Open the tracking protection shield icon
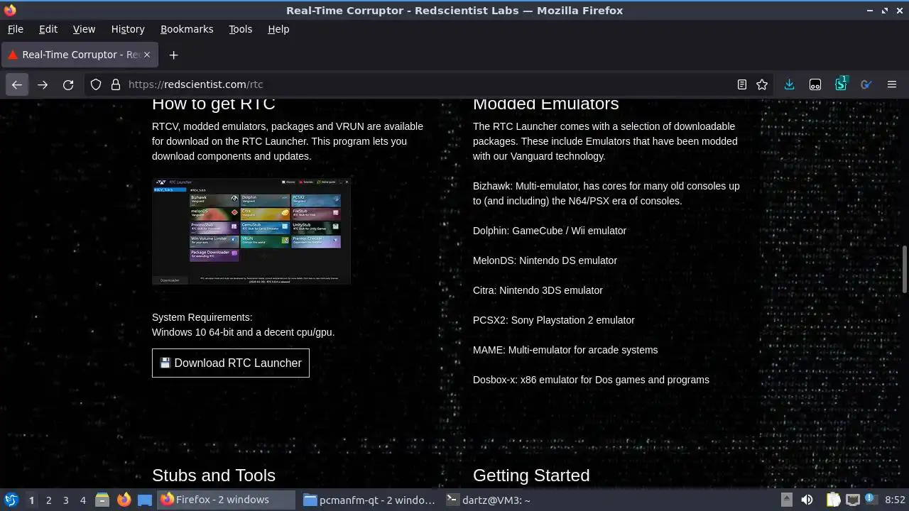The width and height of the screenshot is (909, 511). pos(96,84)
